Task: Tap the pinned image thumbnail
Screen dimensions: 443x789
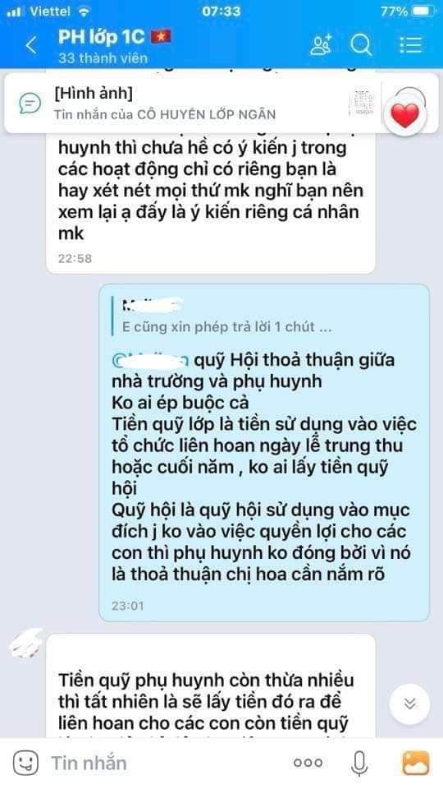Action: pos(363,103)
